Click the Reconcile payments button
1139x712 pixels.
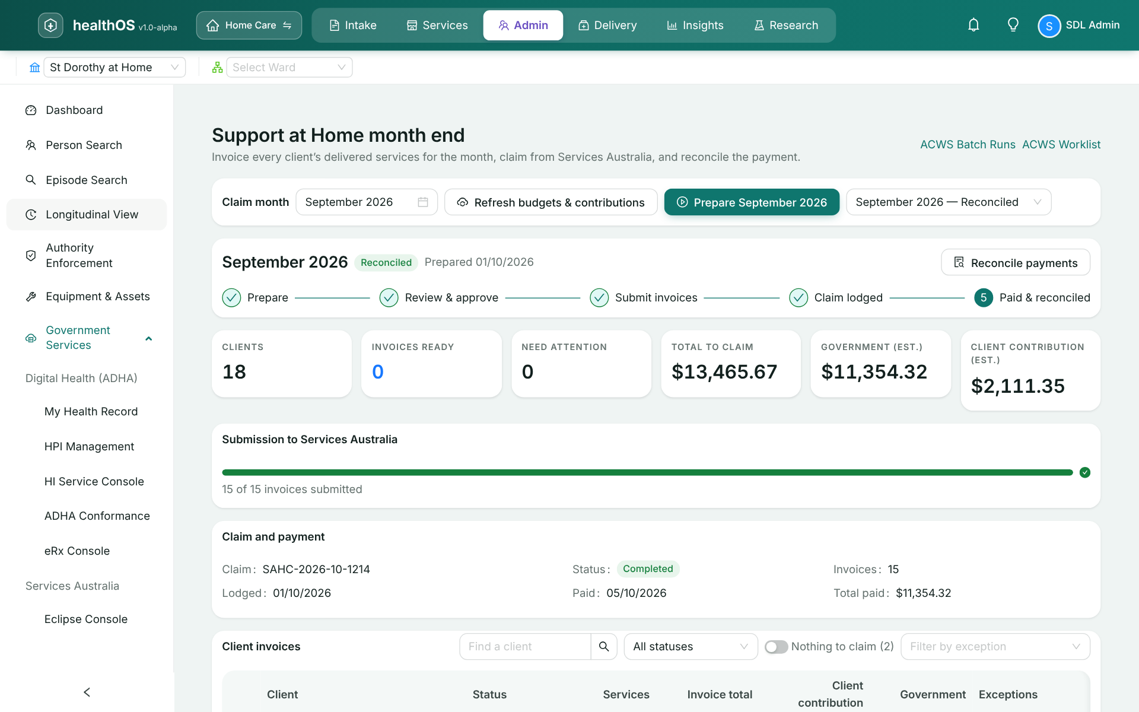coord(1016,262)
